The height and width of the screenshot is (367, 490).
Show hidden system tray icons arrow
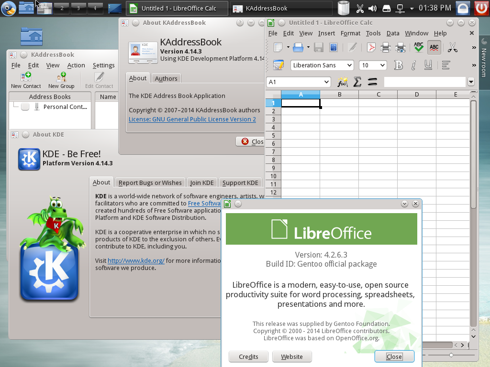412,9
